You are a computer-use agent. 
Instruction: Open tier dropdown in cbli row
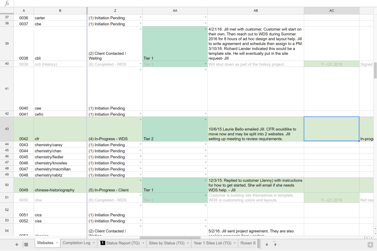(206, 29)
